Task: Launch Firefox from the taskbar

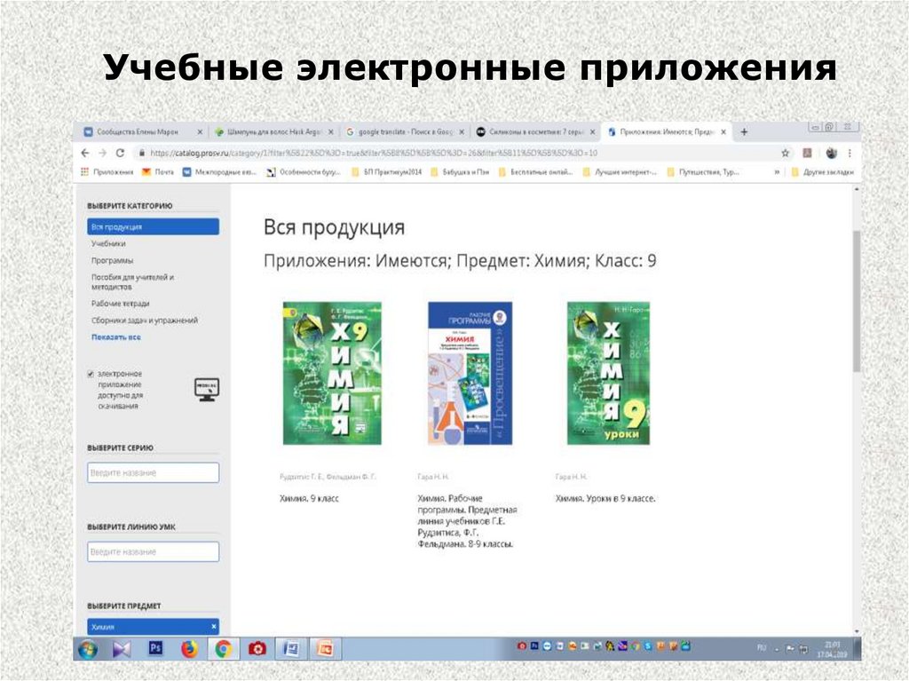Action: tap(189, 649)
